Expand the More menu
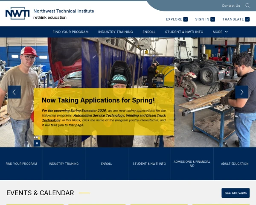Screen dimensions: 256x205 (x=220, y=32)
